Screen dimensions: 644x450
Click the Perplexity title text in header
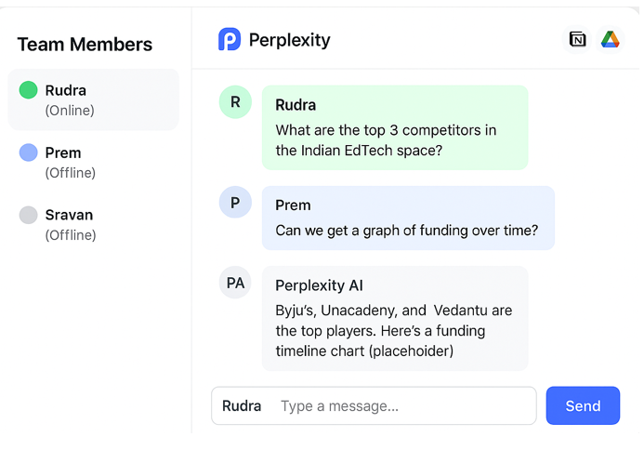pos(289,40)
